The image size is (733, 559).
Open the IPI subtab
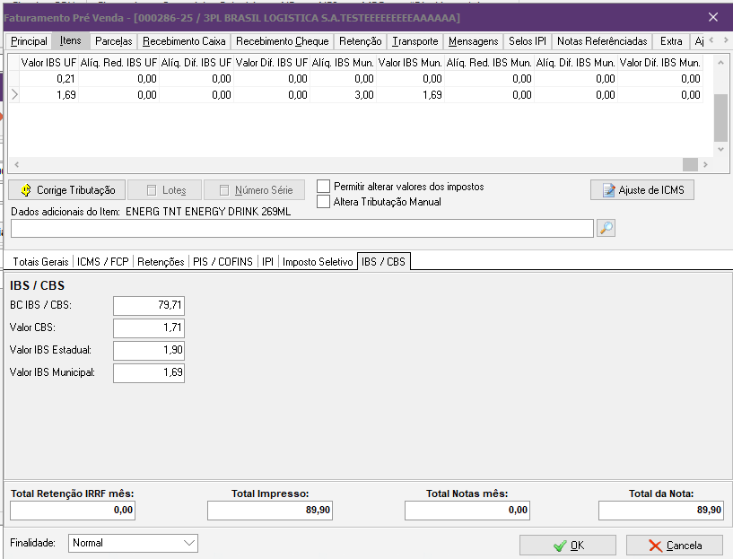268,262
